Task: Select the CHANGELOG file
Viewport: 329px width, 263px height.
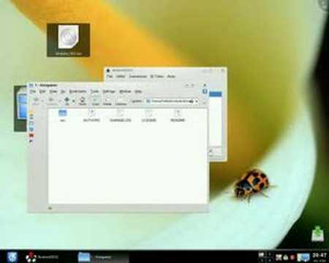Action: (x=120, y=115)
